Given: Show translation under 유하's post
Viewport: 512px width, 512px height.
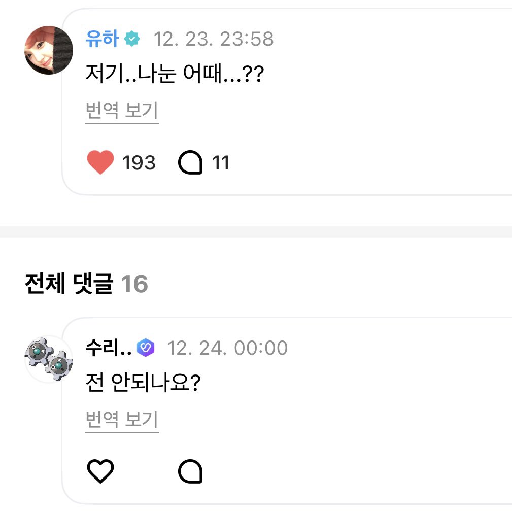Looking at the screenshot, I should click(x=122, y=111).
